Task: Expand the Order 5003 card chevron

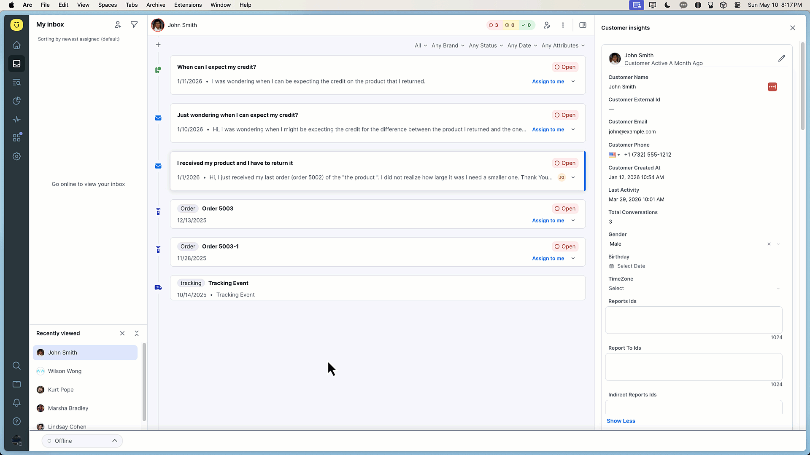Action: [573, 220]
